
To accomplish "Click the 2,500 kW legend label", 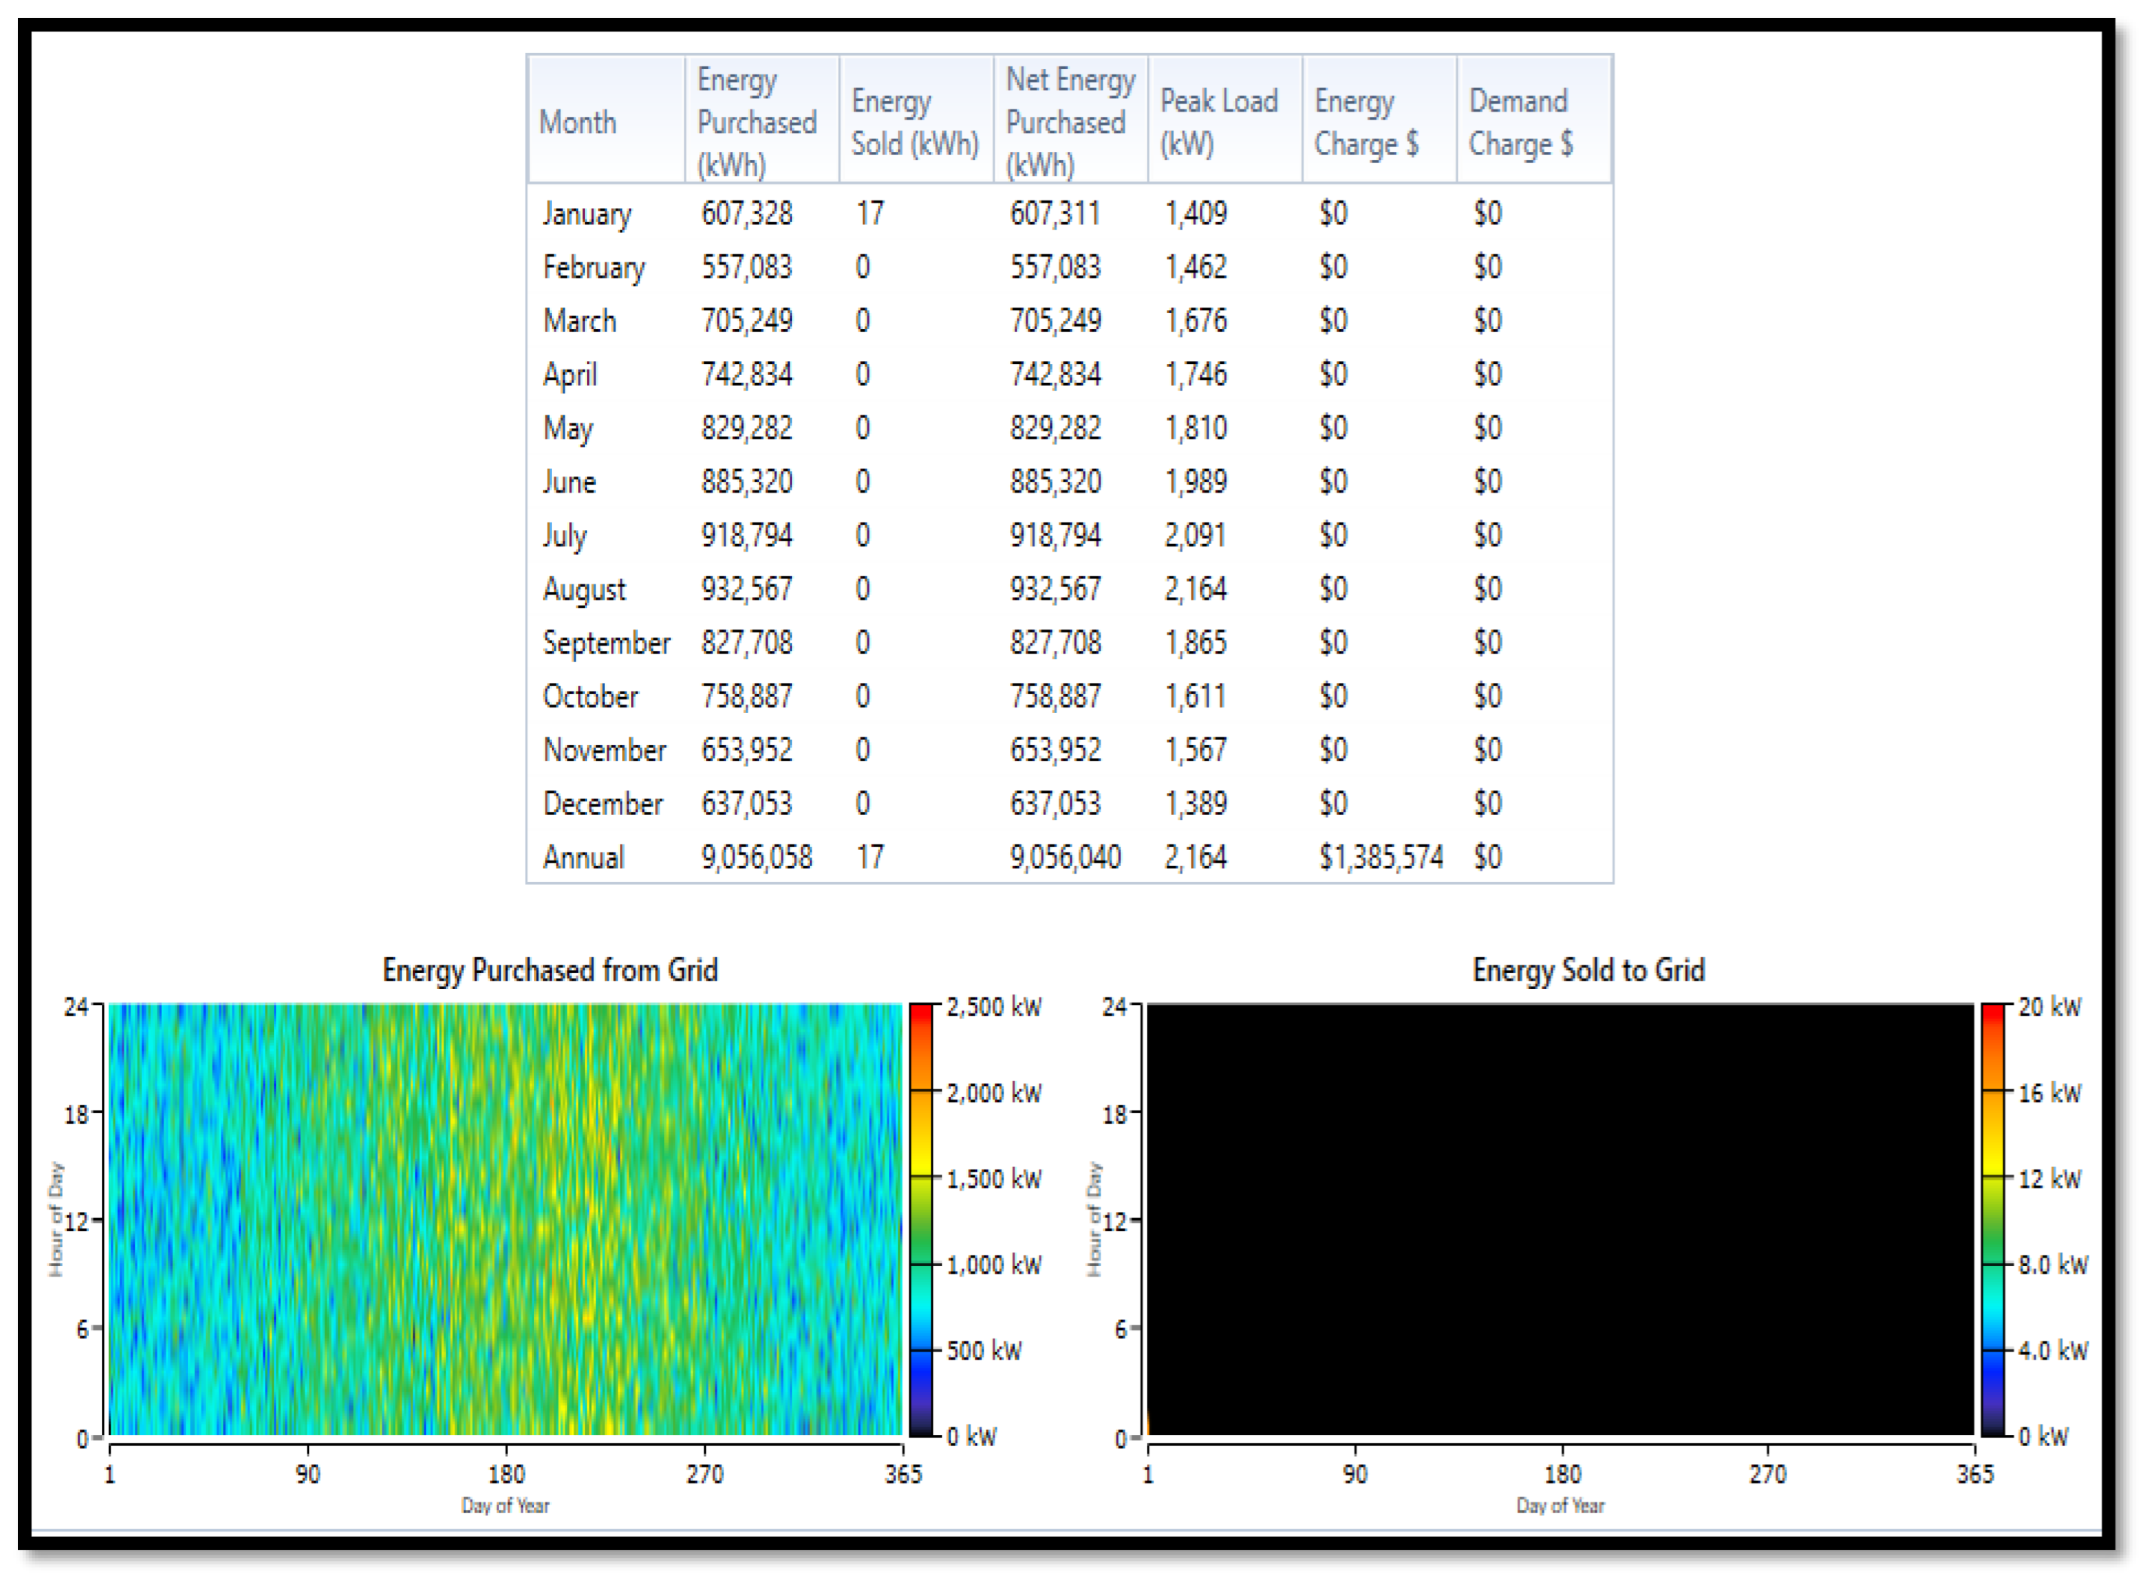I will 993,1007.
